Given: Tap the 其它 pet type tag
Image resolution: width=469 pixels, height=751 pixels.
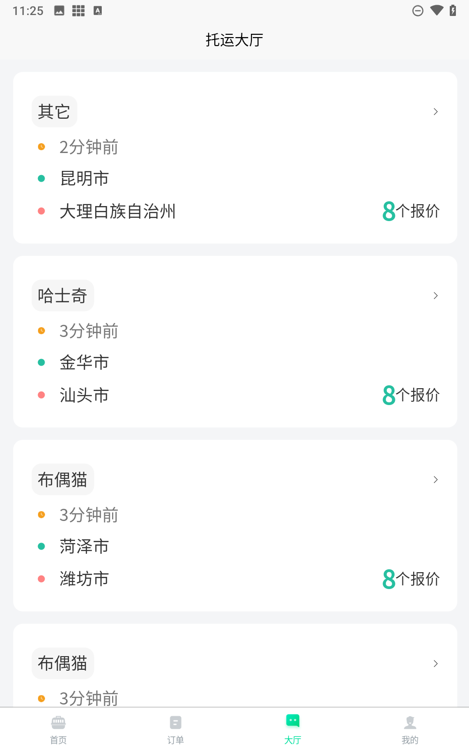Looking at the screenshot, I should (54, 112).
